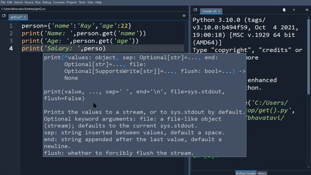Open the Debug menu

coord(47,2)
